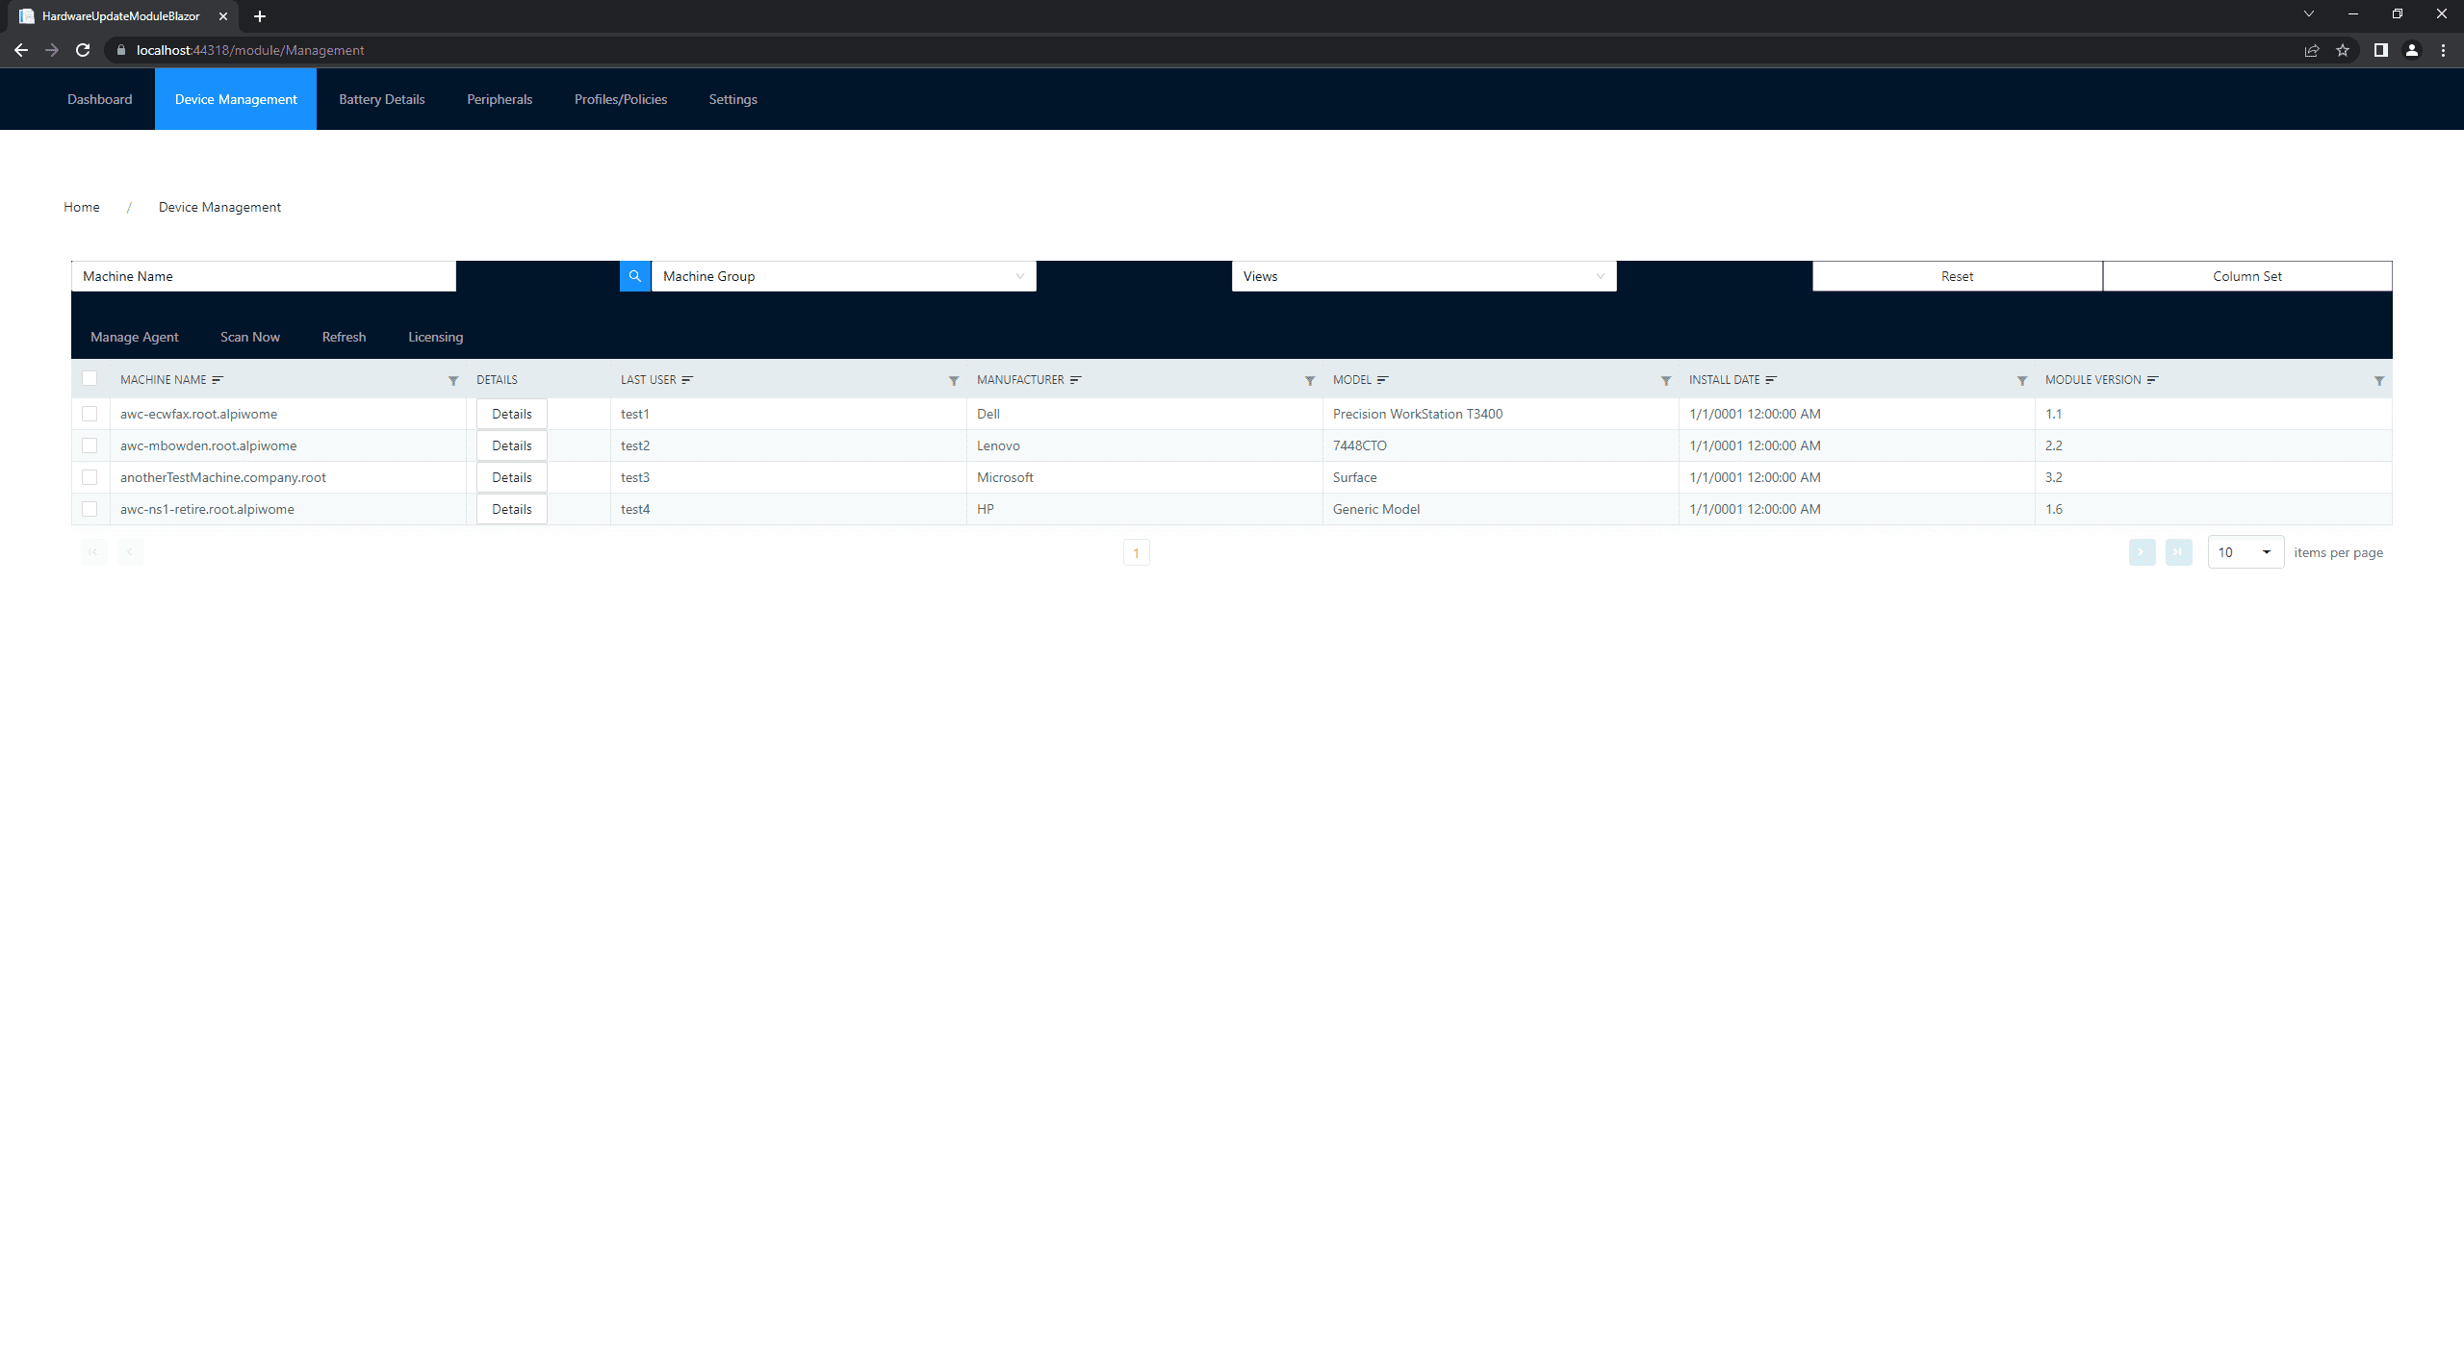Check the awc-ns1-retire.root.alpiwome row
Viewport: 2464px width, 1347px height.
(x=90, y=509)
